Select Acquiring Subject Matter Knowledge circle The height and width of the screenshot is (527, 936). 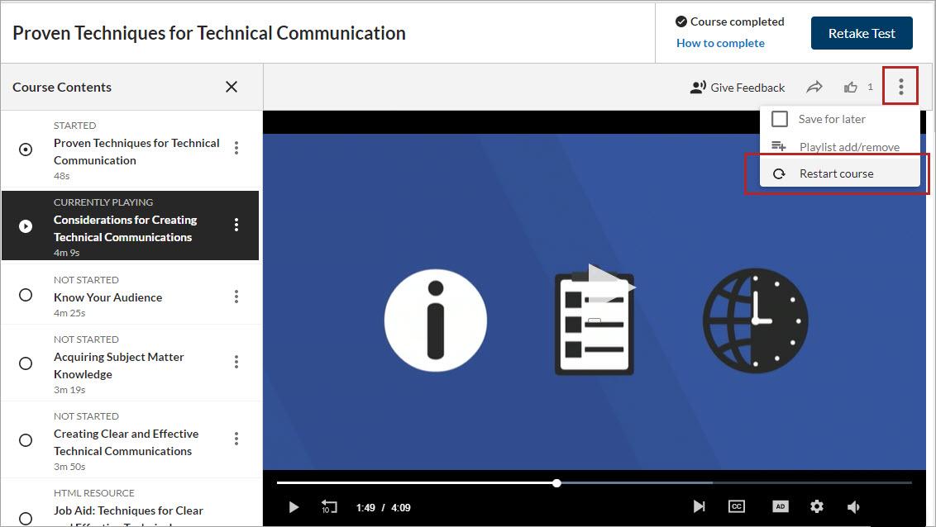[26, 363]
